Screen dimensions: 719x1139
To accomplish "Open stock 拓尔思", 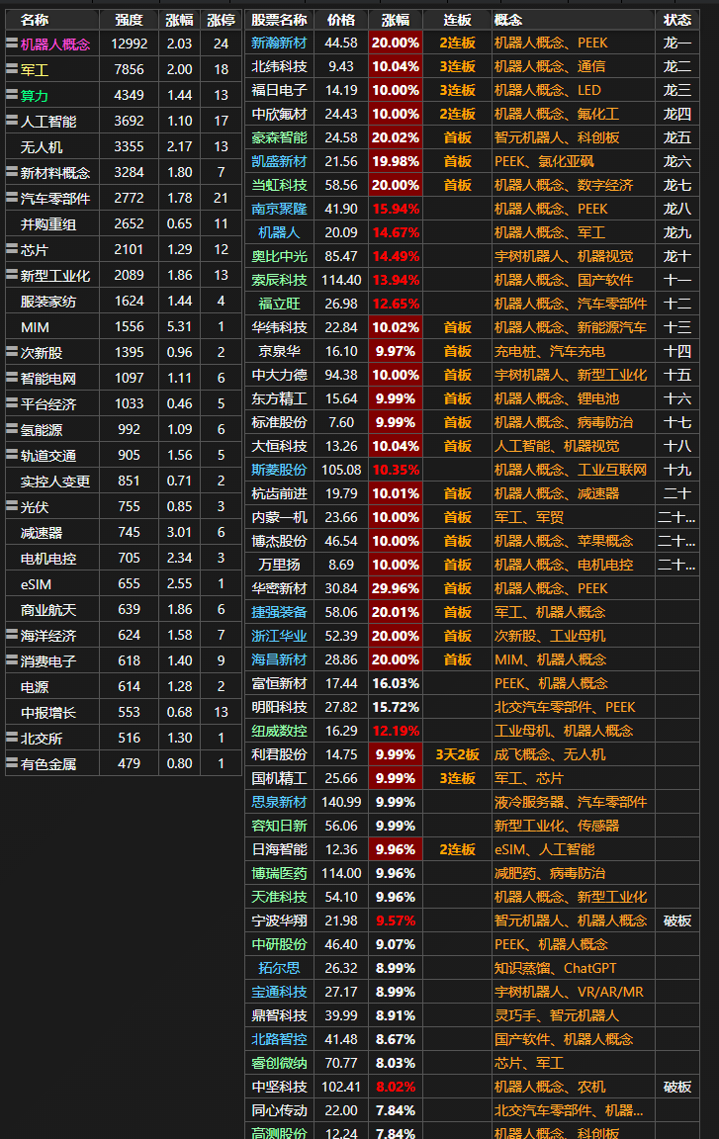I will point(279,968).
